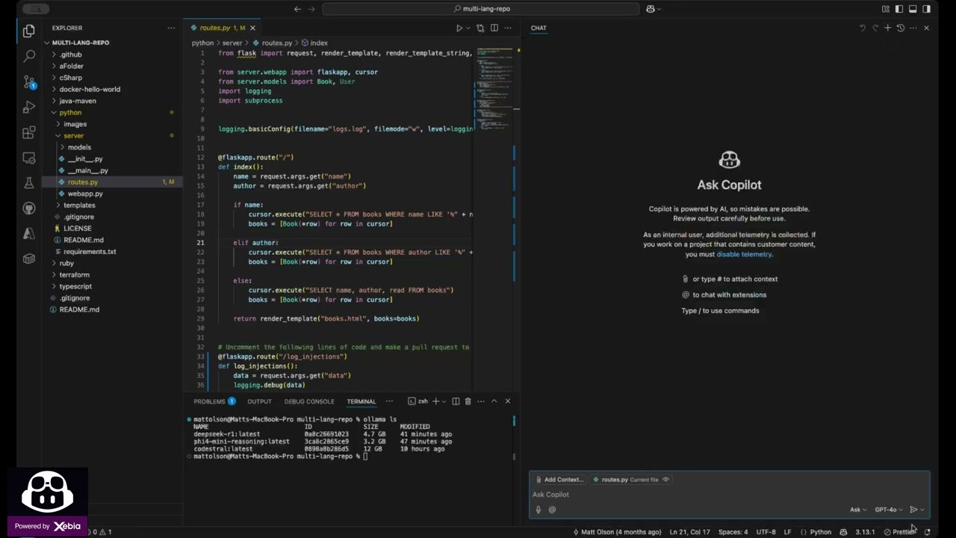This screenshot has height=538, width=956.
Task: Click the disable telemetry link
Action: [x=744, y=254]
